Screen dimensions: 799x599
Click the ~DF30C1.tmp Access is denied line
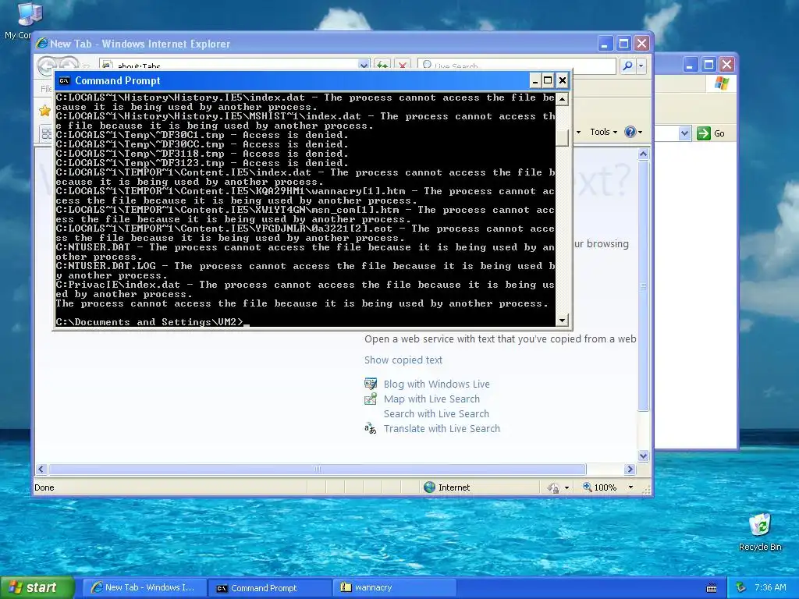tap(202, 135)
